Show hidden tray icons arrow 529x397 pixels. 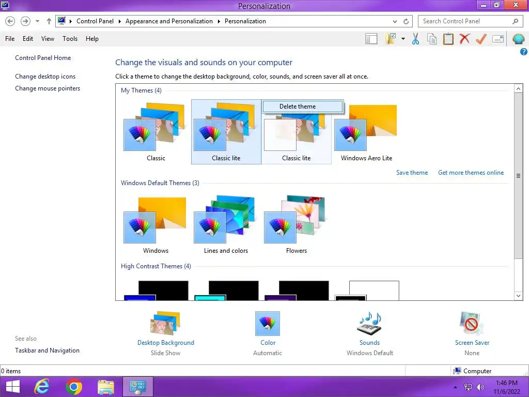coord(456,387)
